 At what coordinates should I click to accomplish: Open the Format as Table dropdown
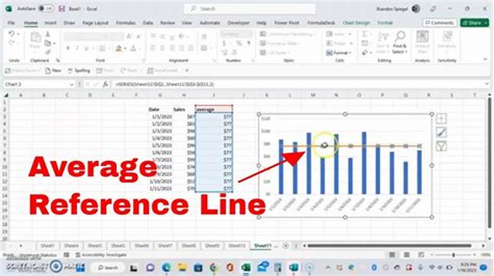(280, 43)
